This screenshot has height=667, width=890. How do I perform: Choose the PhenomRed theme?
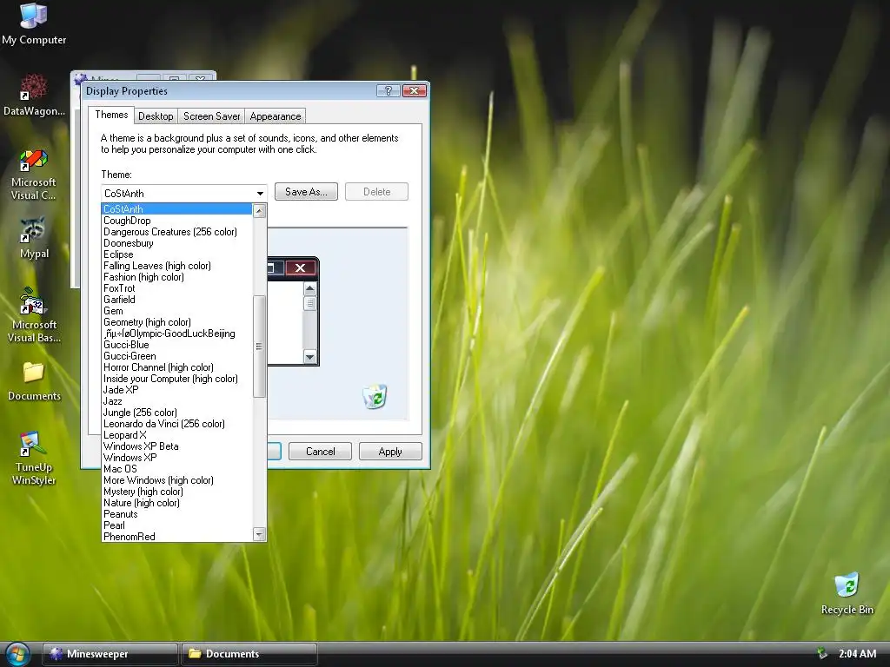(x=176, y=537)
